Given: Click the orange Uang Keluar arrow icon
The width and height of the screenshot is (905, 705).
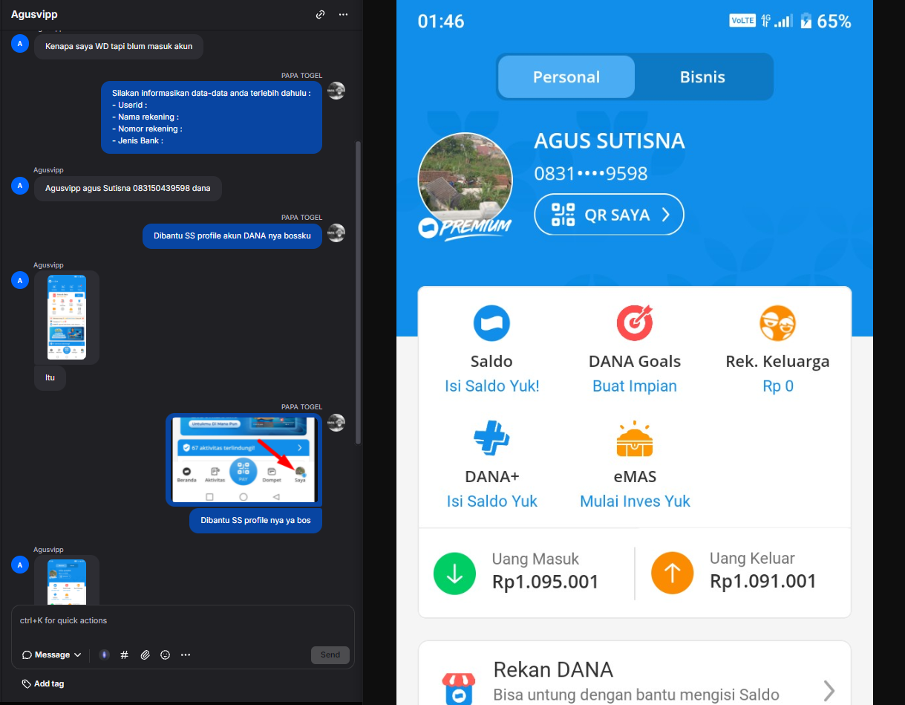Looking at the screenshot, I should pyautogui.click(x=672, y=574).
